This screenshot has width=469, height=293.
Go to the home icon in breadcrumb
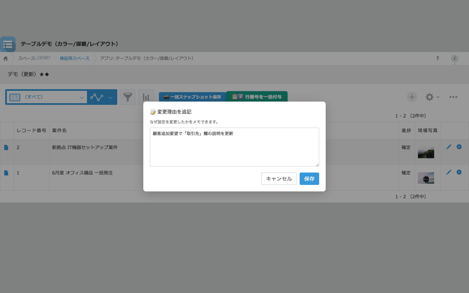coord(6,59)
